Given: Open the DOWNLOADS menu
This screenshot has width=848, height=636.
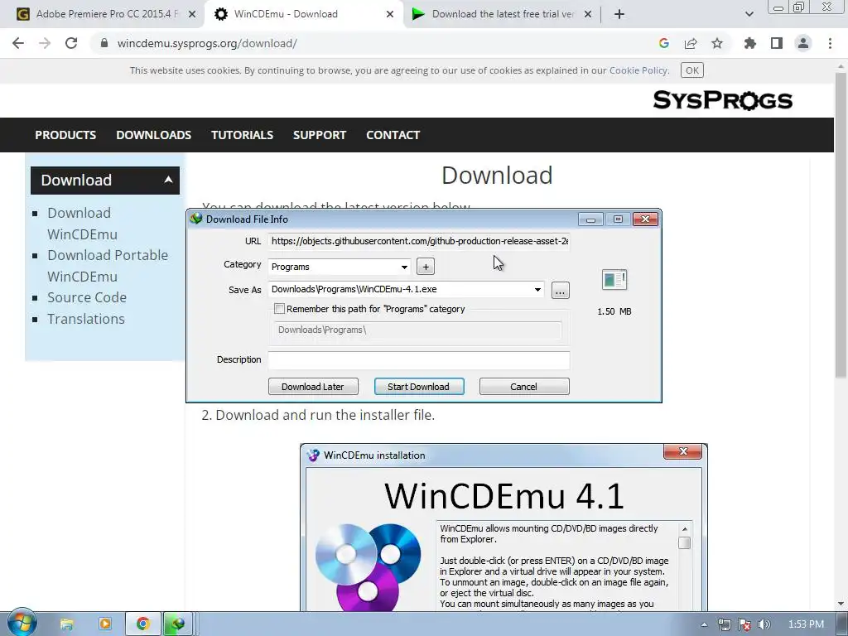Looking at the screenshot, I should (153, 135).
